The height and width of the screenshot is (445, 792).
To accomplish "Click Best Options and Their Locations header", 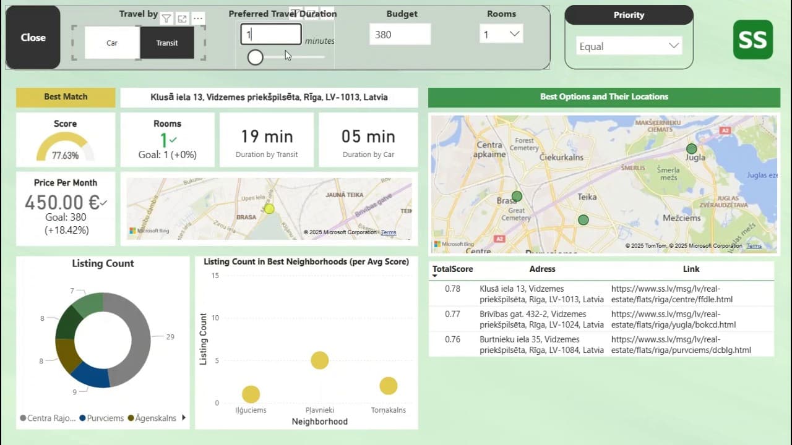I will [x=604, y=97].
